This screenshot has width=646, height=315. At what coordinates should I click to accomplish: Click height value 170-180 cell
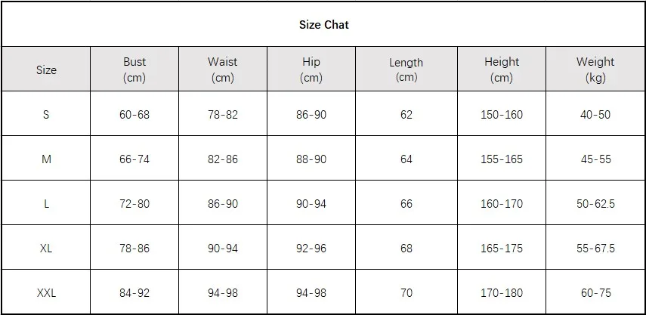(x=502, y=293)
